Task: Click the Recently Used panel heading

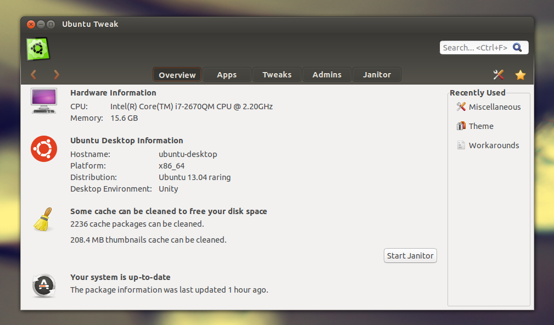Action: tap(477, 93)
